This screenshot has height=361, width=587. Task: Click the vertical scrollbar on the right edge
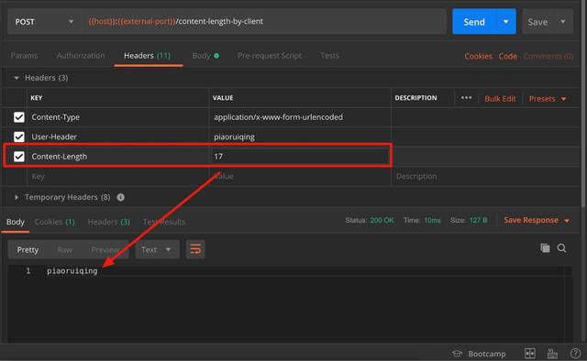[x=583, y=103]
